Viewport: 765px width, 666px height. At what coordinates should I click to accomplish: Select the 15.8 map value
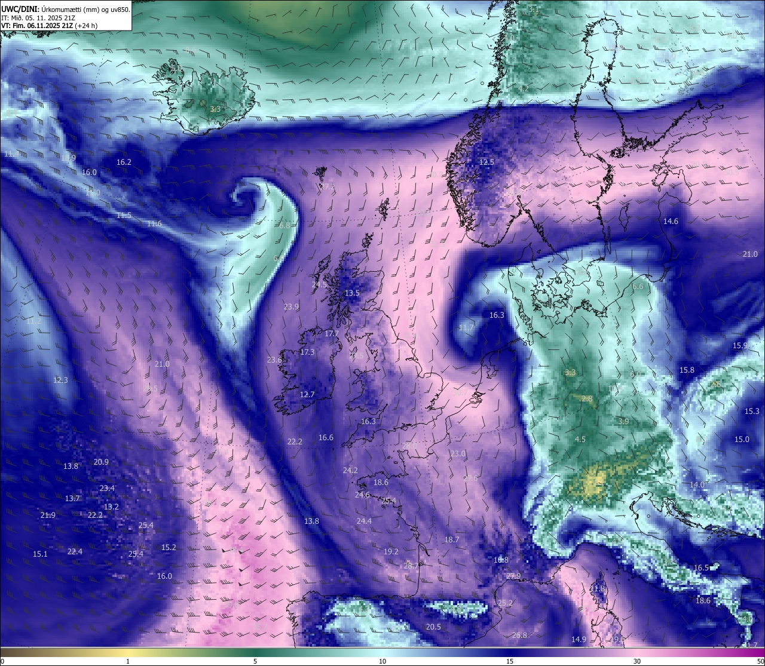click(x=687, y=370)
